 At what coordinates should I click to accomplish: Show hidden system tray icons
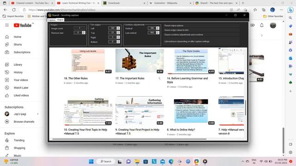pyautogui.click(x=243, y=161)
